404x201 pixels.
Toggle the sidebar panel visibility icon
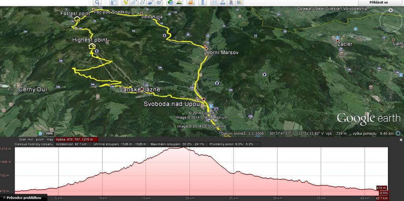tap(113, 2)
